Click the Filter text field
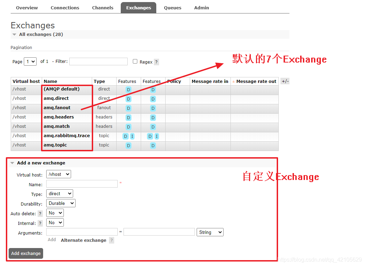 point(98,61)
